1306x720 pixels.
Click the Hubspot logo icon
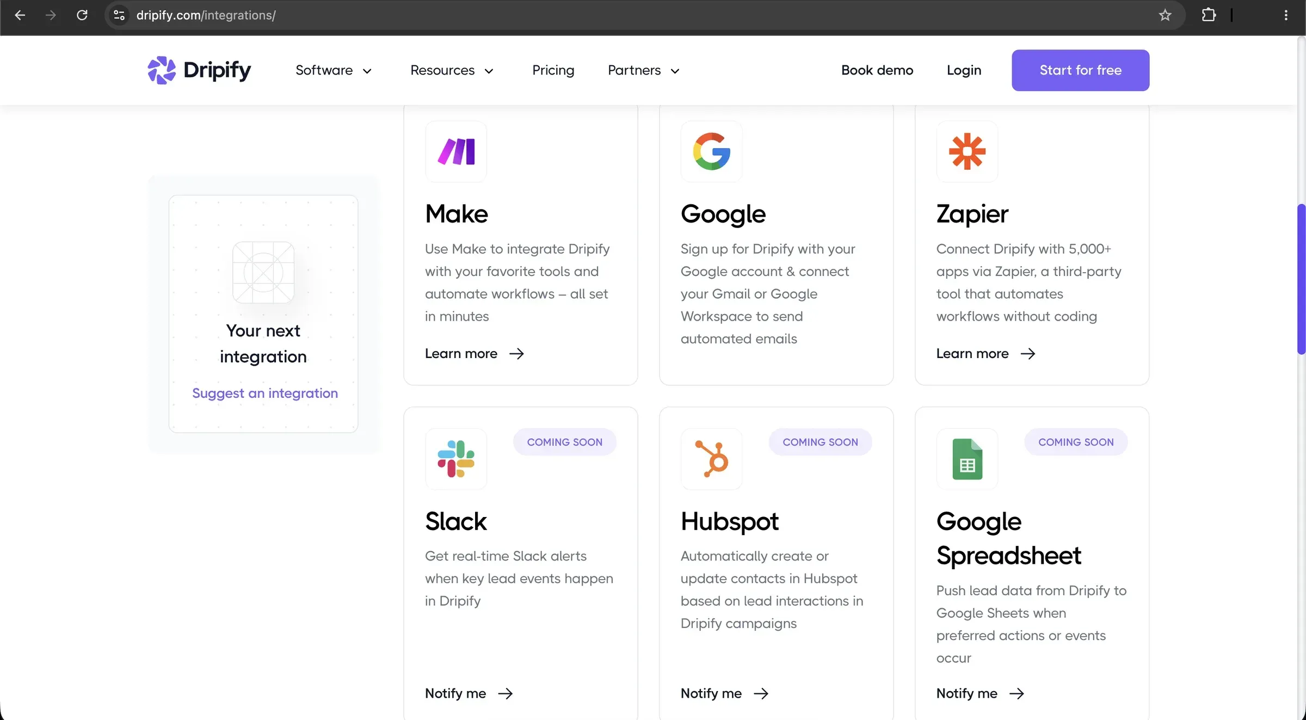(x=711, y=459)
